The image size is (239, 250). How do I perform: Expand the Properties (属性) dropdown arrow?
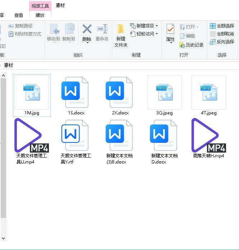(171, 43)
